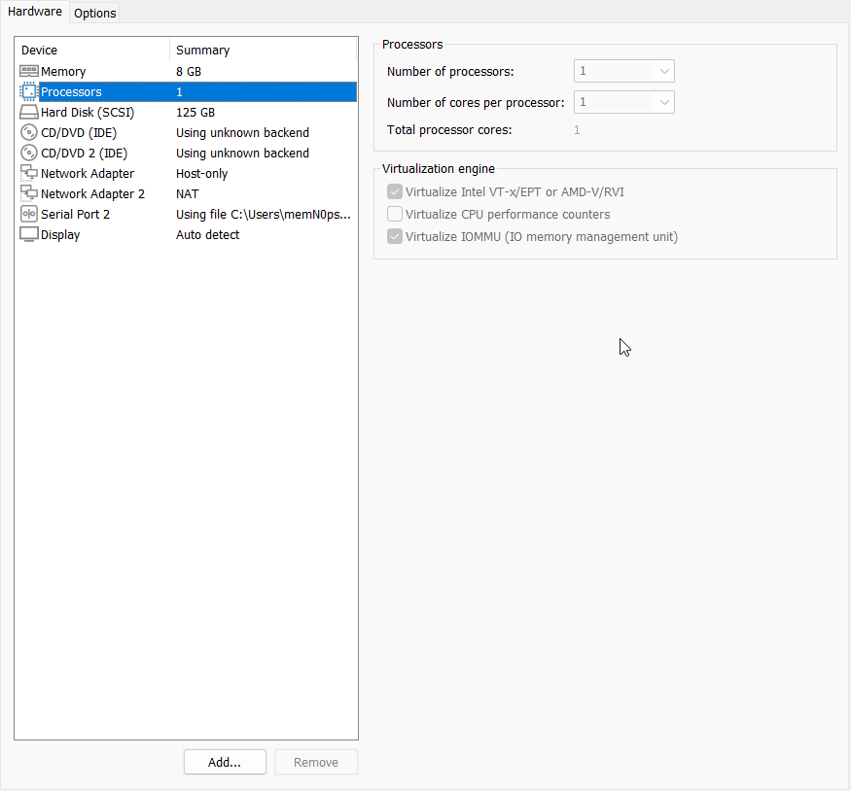Viewport: 851px width, 791px height.
Task: Click the Memory device icon
Action: (28, 71)
